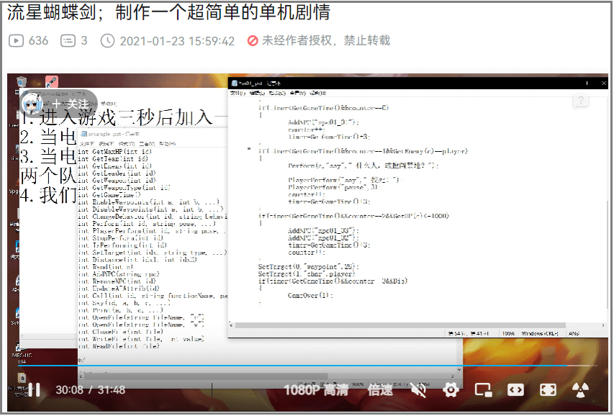This screenshot has width=614, height=416.
Task: Enter fullscreen mode
Action: [x=548, y=390]
